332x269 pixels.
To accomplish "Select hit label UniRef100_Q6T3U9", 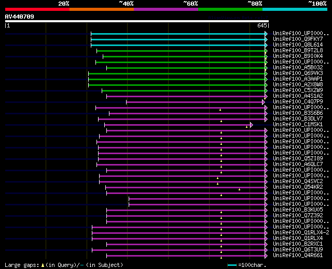I will point(298,250).
